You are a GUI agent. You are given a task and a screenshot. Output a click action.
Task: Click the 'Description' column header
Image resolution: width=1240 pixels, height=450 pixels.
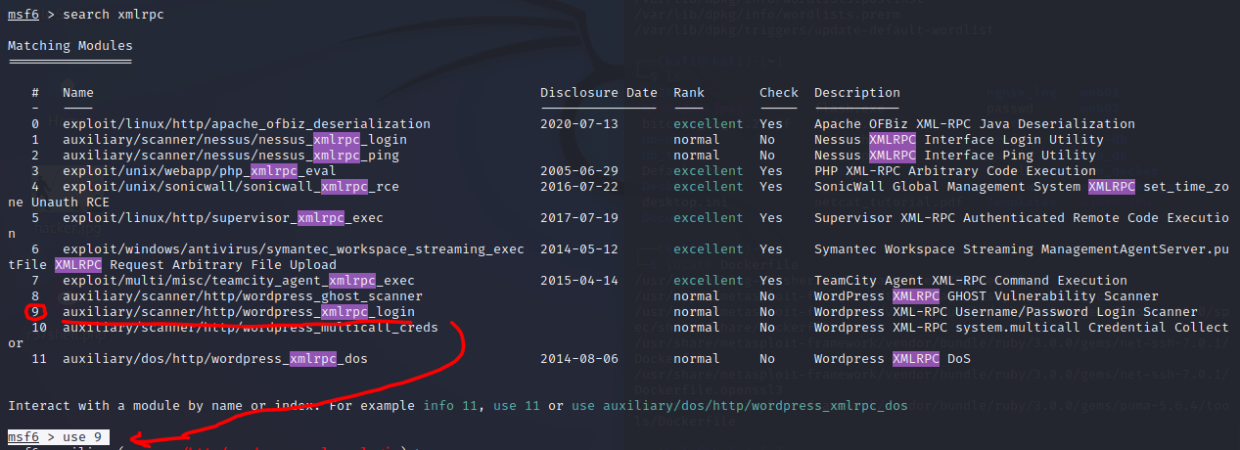click(857, 93)
